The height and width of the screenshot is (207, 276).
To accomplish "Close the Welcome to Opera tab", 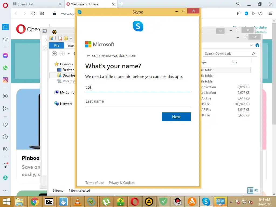I will click(x=113, y=4).
